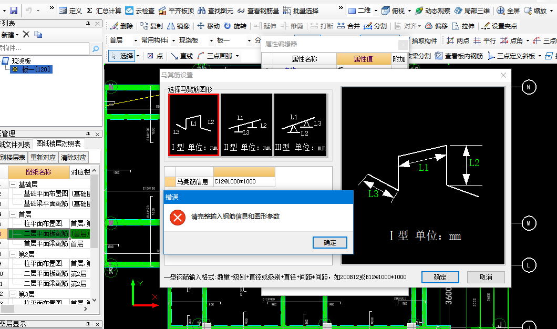Viewport: 557px width, 329px height.
Task: Activate 动态观察 orbit view
Action: click(432, 11)
